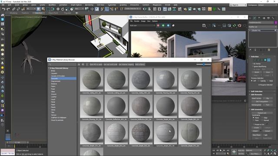Open the Modify tab in command panel

[255, 18]
